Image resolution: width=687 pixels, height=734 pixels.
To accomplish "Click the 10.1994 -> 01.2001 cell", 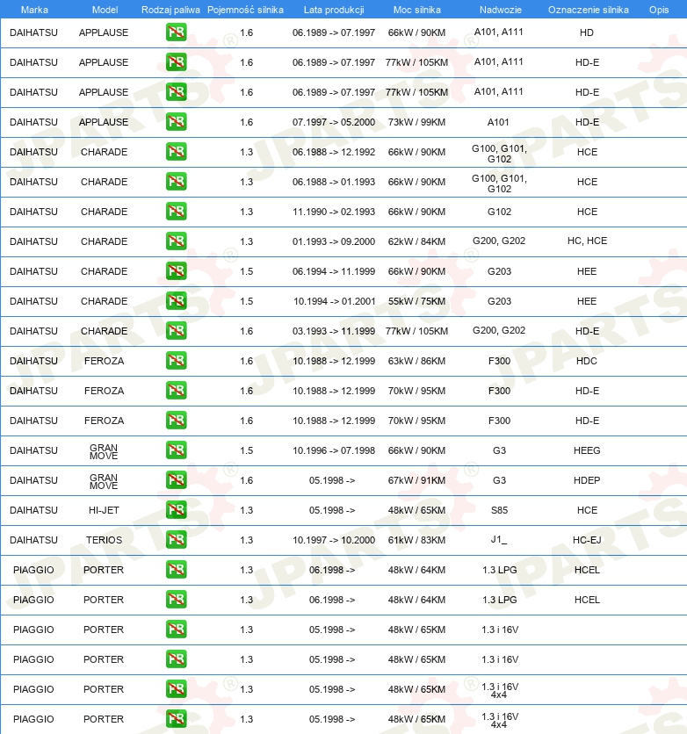I will point(334,301).
